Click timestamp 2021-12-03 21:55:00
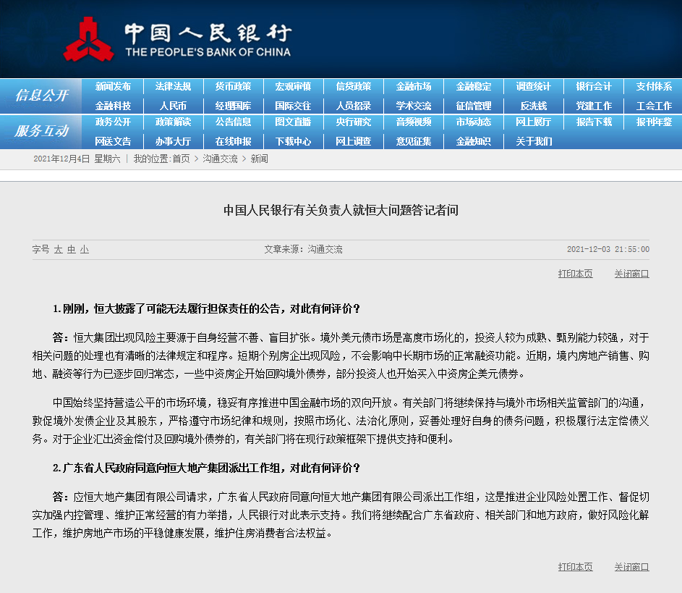The width and height of the screenshot is (682, 593). click(608, 250)
